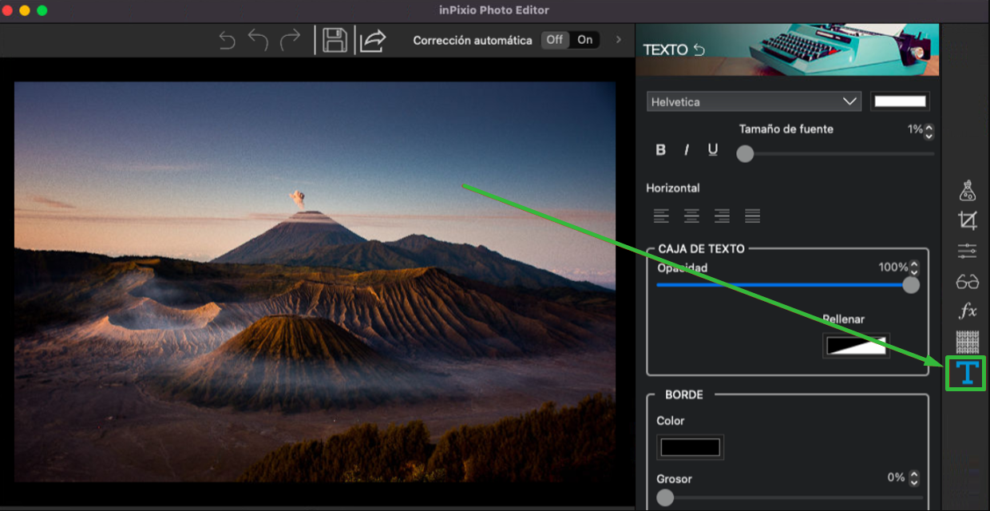The height and width of the screenshot is (511, 990).
Task: Click the Tamaño de fuente slider handle
Action: click(x=745, y=153)
